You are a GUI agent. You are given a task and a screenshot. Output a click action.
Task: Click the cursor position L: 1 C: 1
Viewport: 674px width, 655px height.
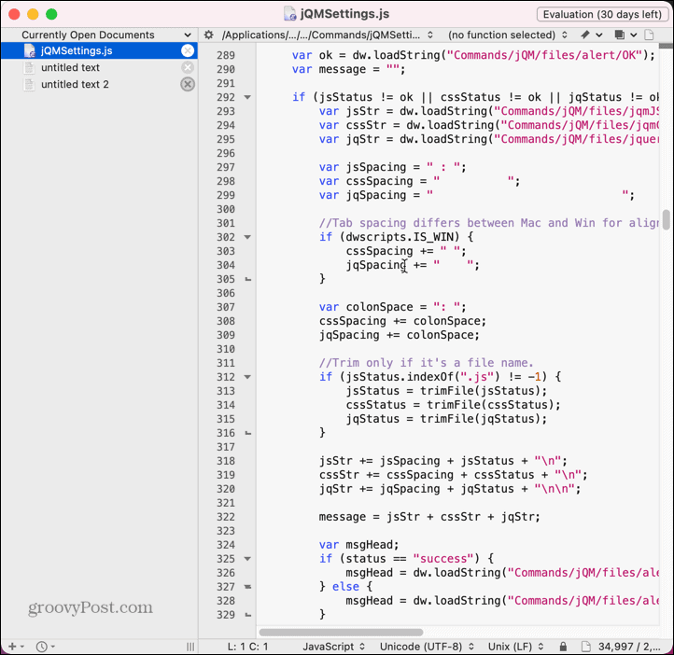pos(247,647)
